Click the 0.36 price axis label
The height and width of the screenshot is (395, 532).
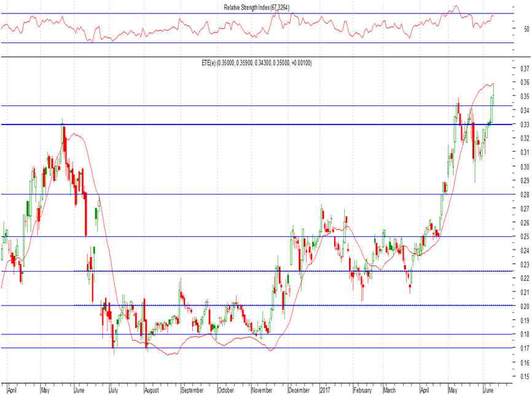(525, 82)
